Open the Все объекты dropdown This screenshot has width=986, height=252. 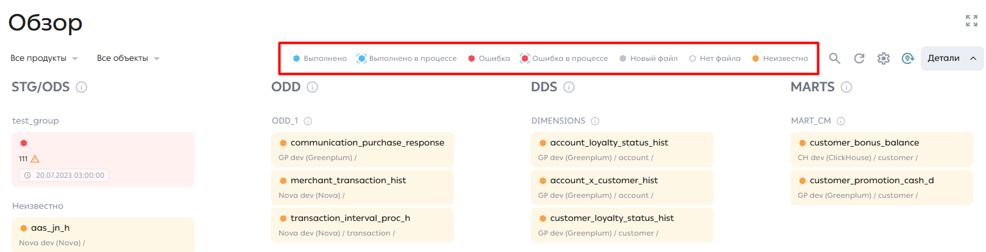pos(128,58)
